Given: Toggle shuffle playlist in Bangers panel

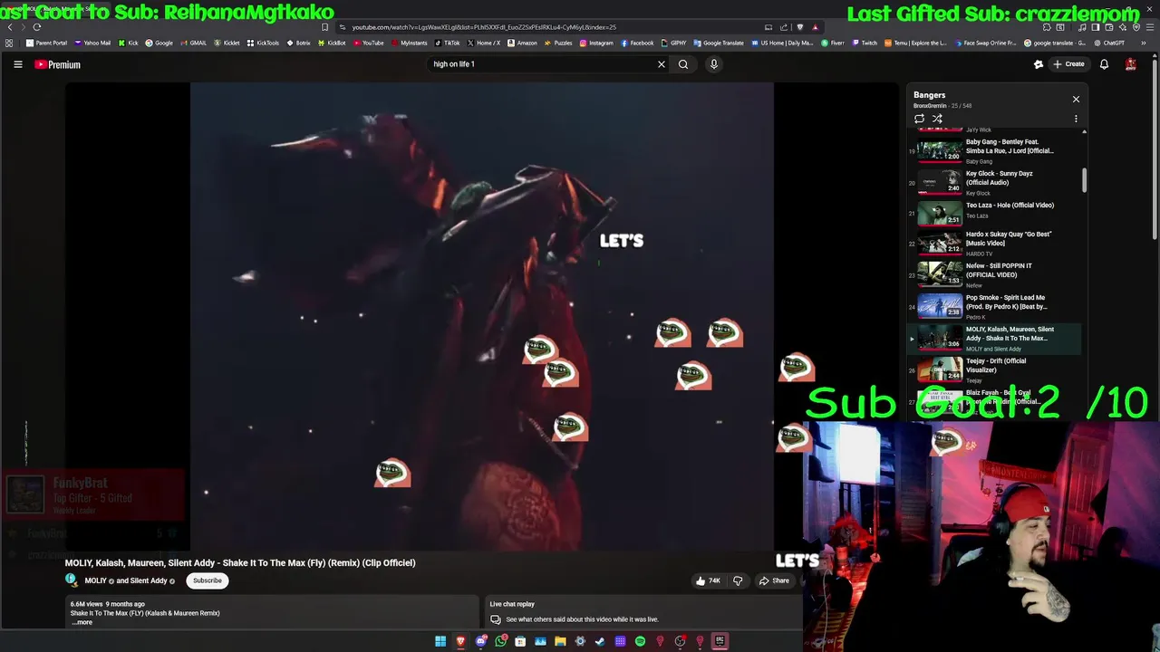Looking at the screenshot, I should [x=937, y=119].
